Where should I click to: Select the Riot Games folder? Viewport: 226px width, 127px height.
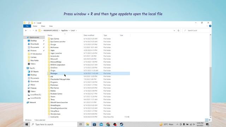(55, 88)
